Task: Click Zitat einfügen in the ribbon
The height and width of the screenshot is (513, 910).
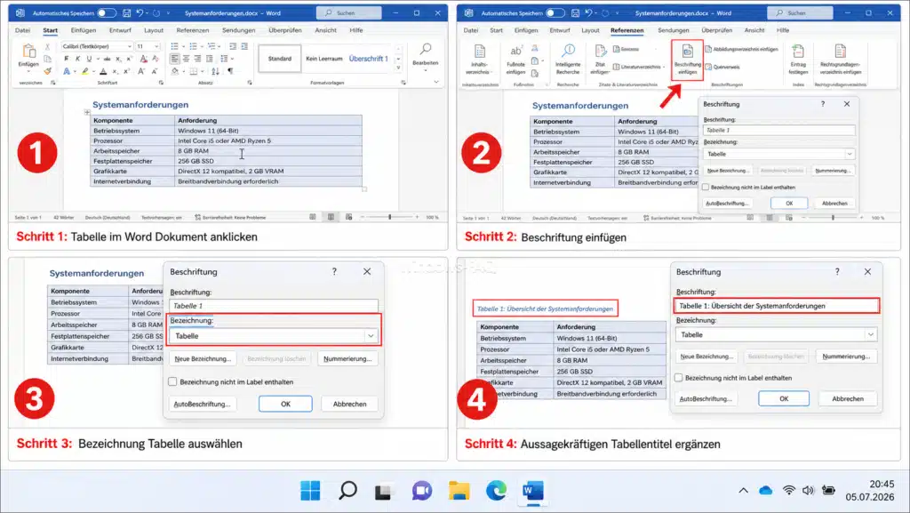Action: pyautogui.click(x=600, y=60)
